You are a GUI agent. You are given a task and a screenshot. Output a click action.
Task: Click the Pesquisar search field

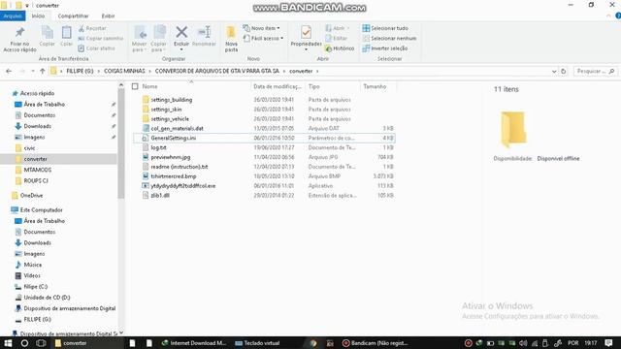pyautogui.click(x=595, y=71)
